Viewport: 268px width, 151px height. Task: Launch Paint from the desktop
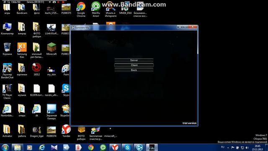(x=66, y=70)
